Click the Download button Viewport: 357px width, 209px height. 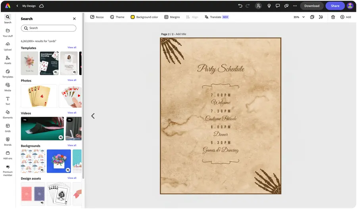312,6
